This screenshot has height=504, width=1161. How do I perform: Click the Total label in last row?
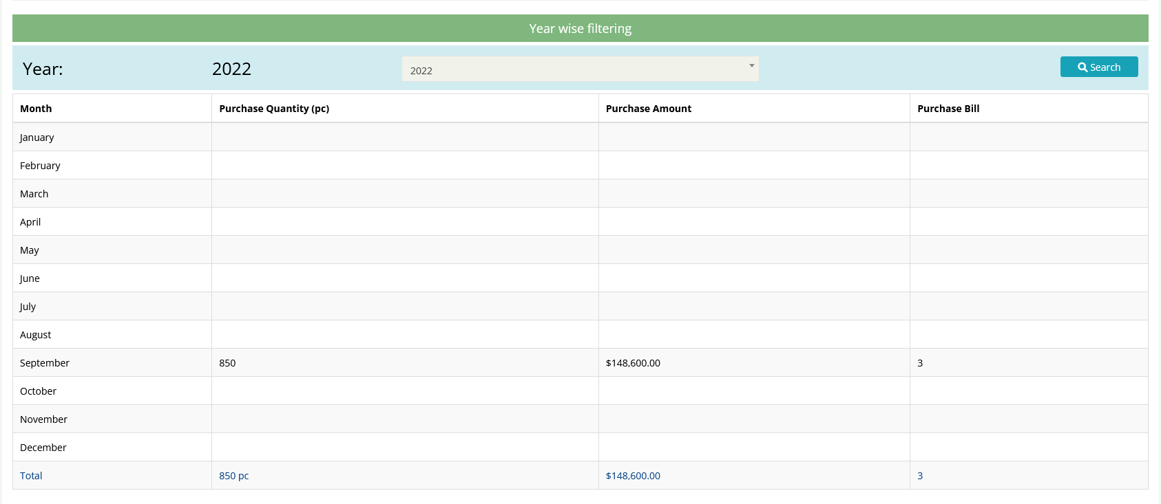coord(31,476)
